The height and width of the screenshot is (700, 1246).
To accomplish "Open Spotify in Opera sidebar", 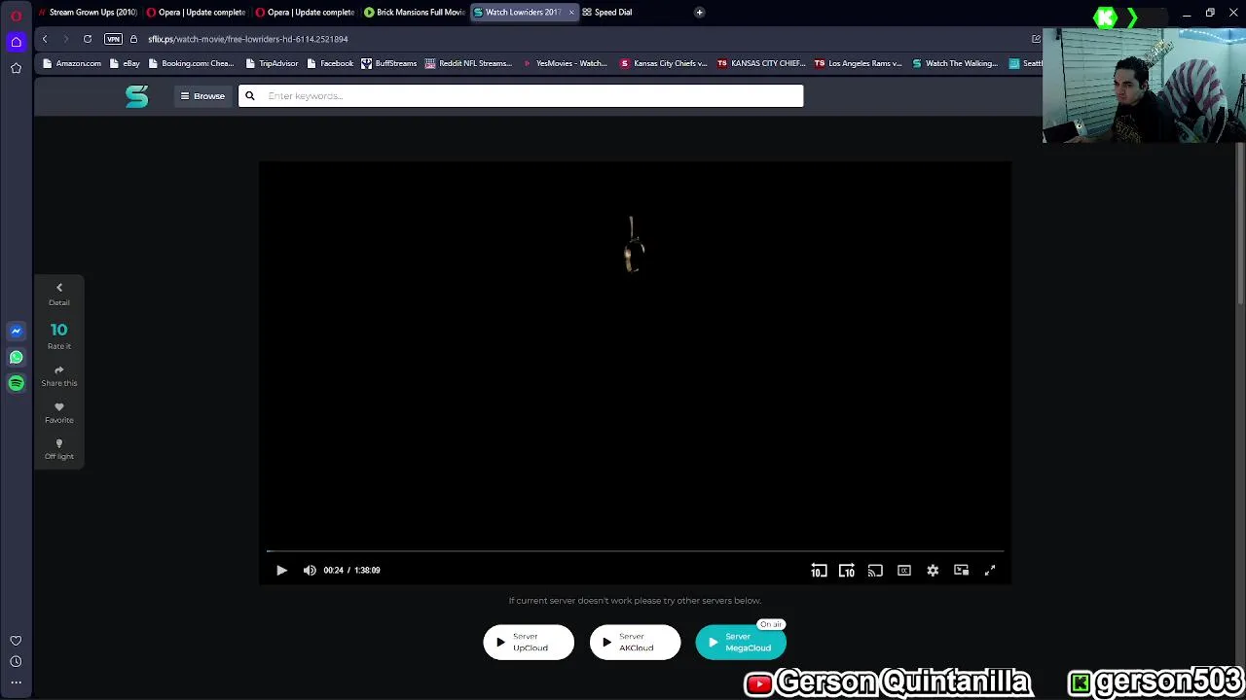I will (x=16, y=383).
